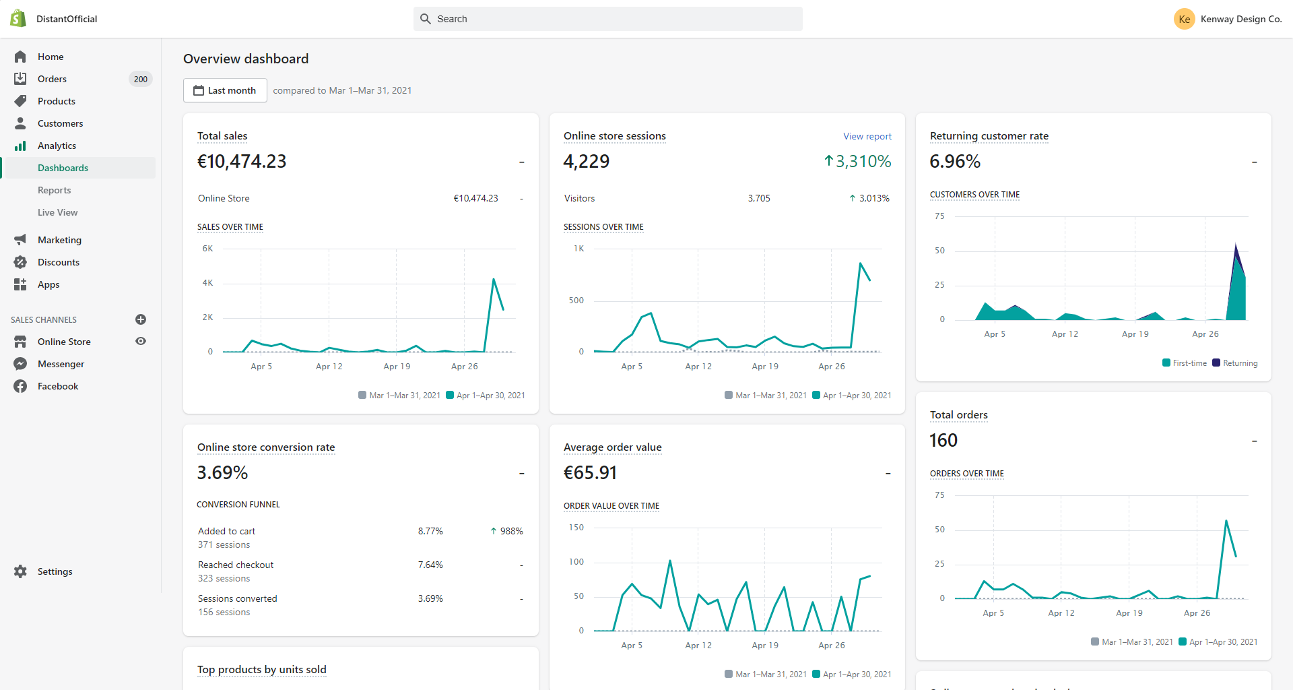Focus the Search input field
The height and width of the screenshot is (690, 1293).
608,19
